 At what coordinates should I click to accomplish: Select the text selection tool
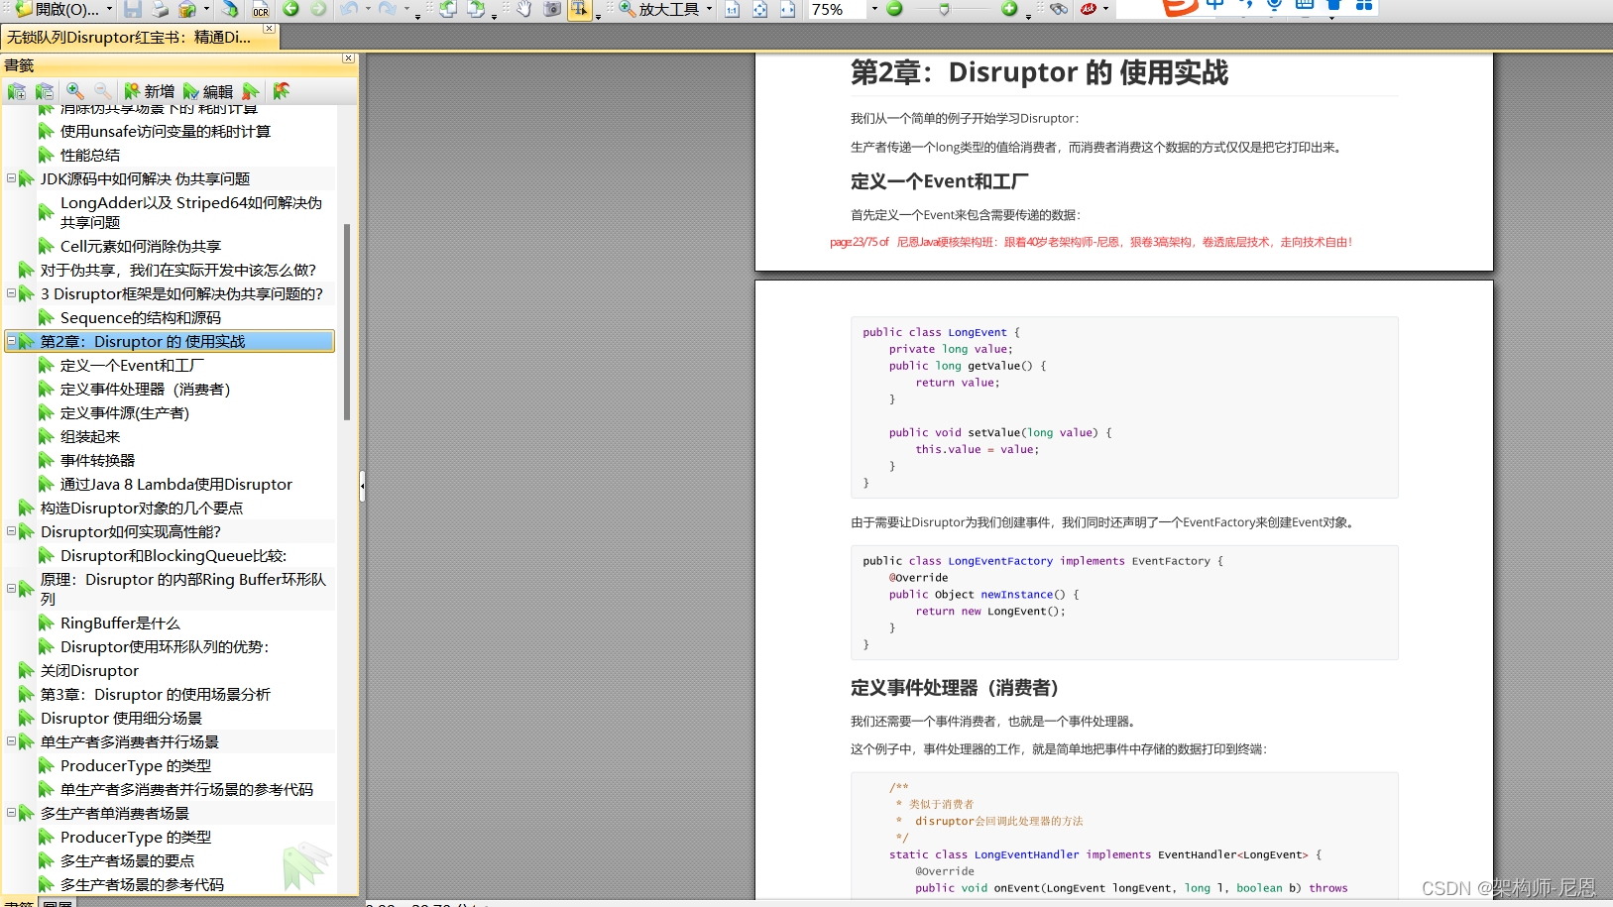579,9
